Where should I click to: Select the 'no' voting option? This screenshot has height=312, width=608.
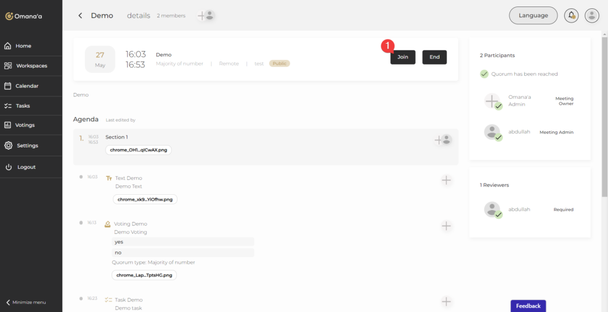coord(183,252)
